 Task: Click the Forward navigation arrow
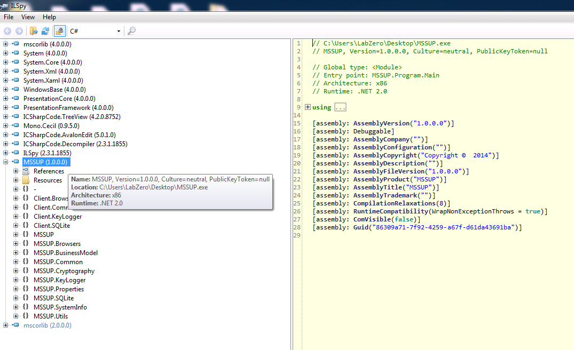tap(19, 31)
